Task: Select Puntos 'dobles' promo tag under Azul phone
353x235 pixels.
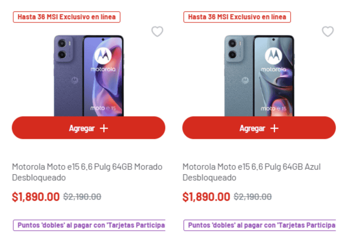Action: [260, 225]
